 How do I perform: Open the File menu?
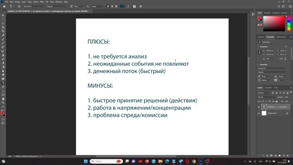[7, 2]
